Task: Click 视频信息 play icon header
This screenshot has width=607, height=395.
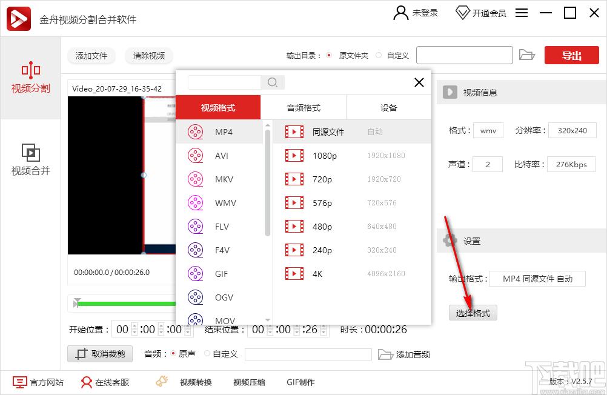Action: pos(450,92)
